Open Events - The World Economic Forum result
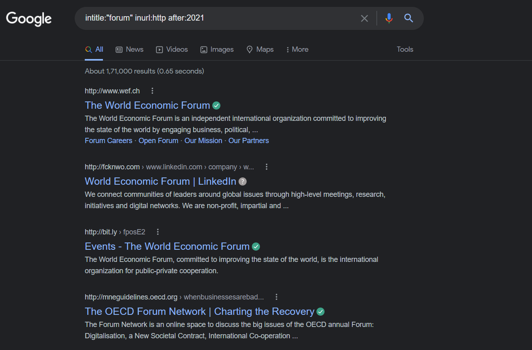This screenshot has height=350, width=532. (x=167, y=247)
